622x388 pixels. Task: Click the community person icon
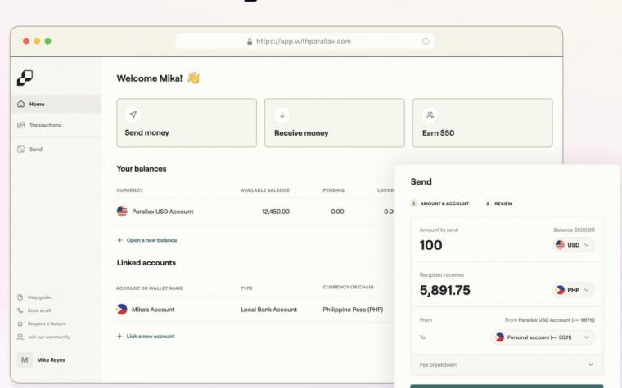click(x=20, y=337)
